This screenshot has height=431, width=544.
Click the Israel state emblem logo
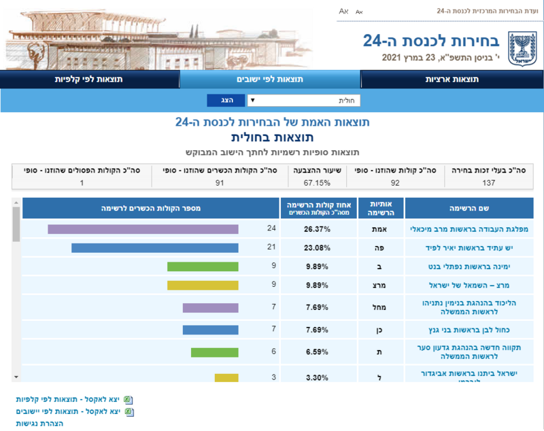pyautogui.click(x=522, y=48)
